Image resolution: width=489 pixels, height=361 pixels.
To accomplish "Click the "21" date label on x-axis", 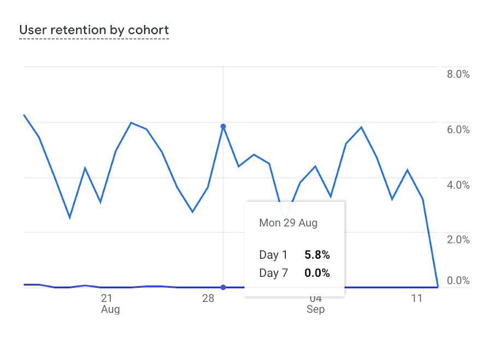I will point(107,299).
